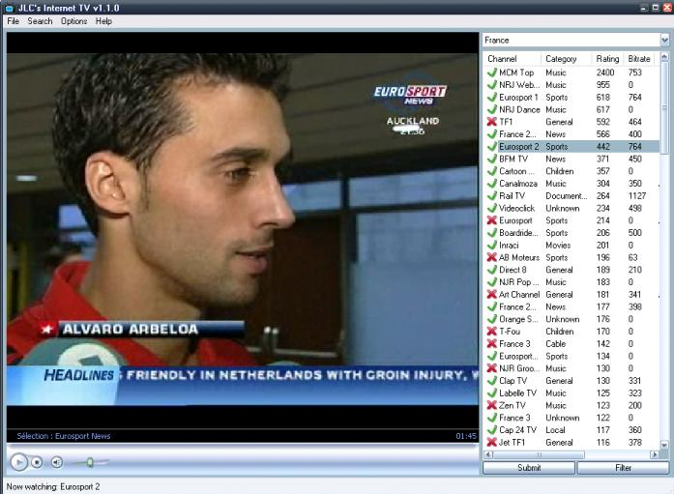Click the Document... category of Rail TV

[566, 196]
